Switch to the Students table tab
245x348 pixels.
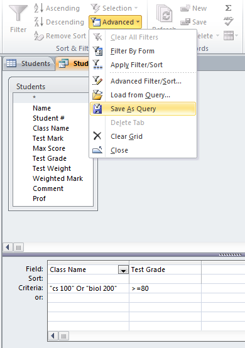click(28, 63)
